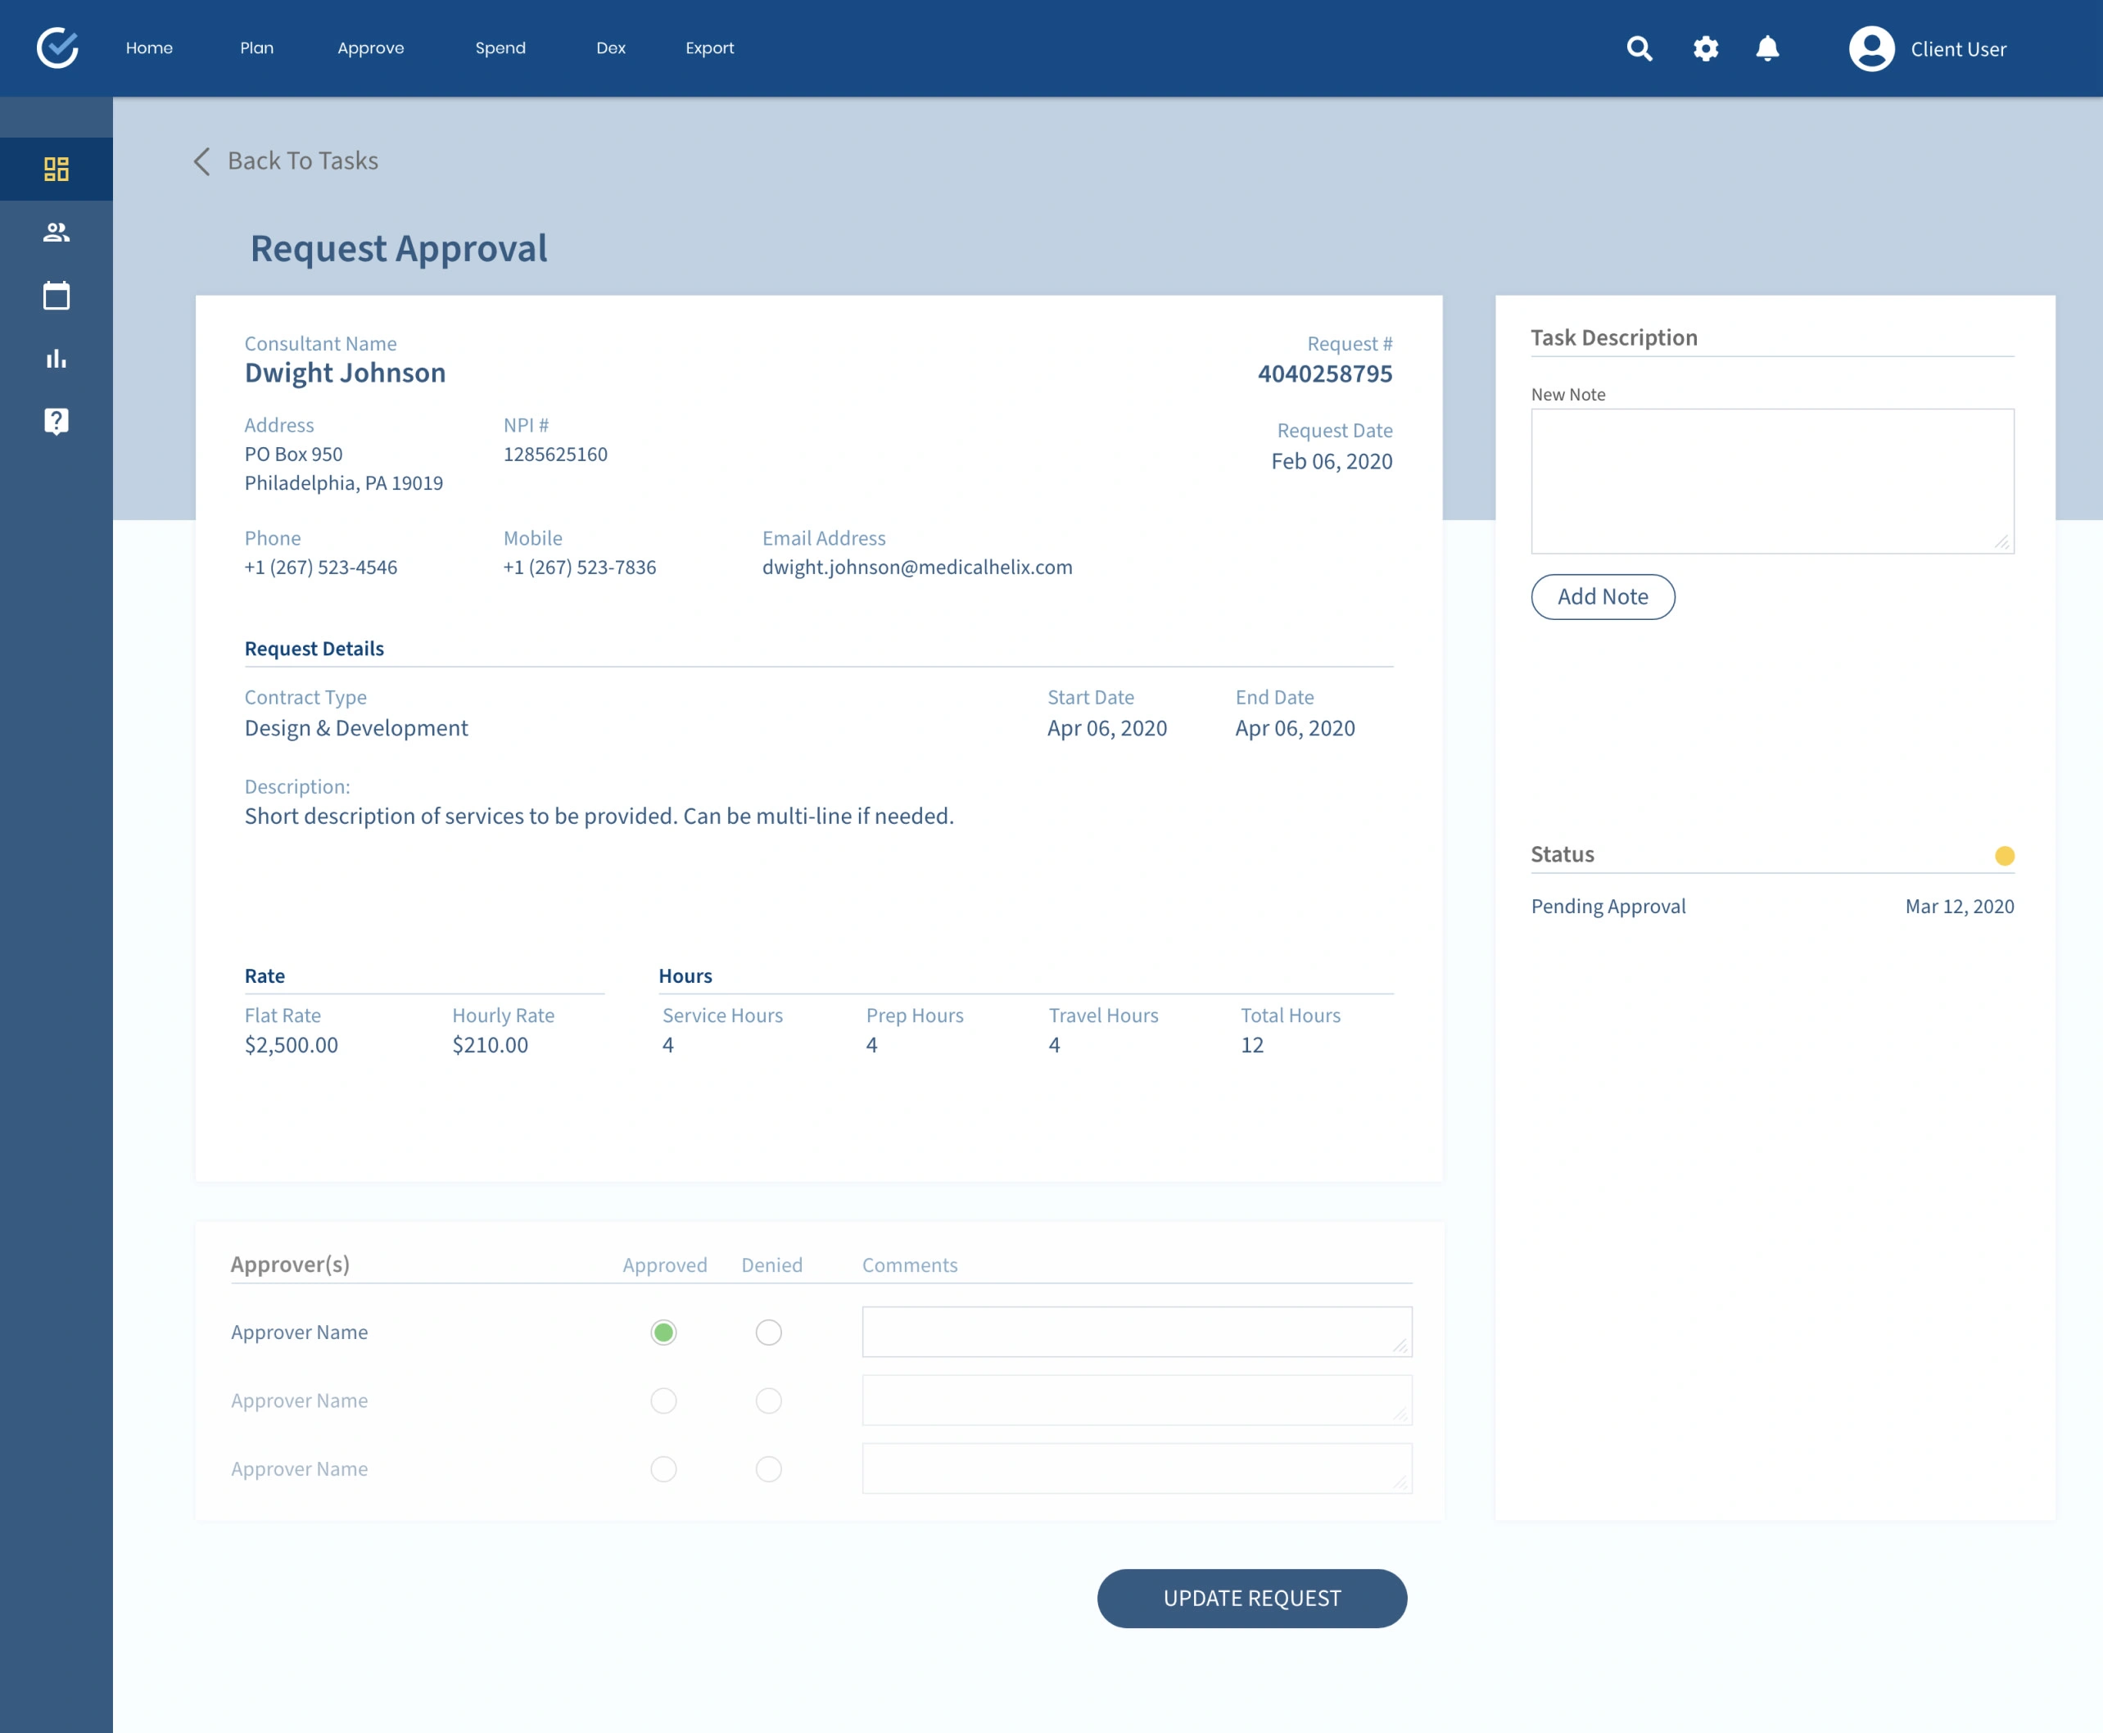
Task: Open the Spend menu
Action: 500,48
